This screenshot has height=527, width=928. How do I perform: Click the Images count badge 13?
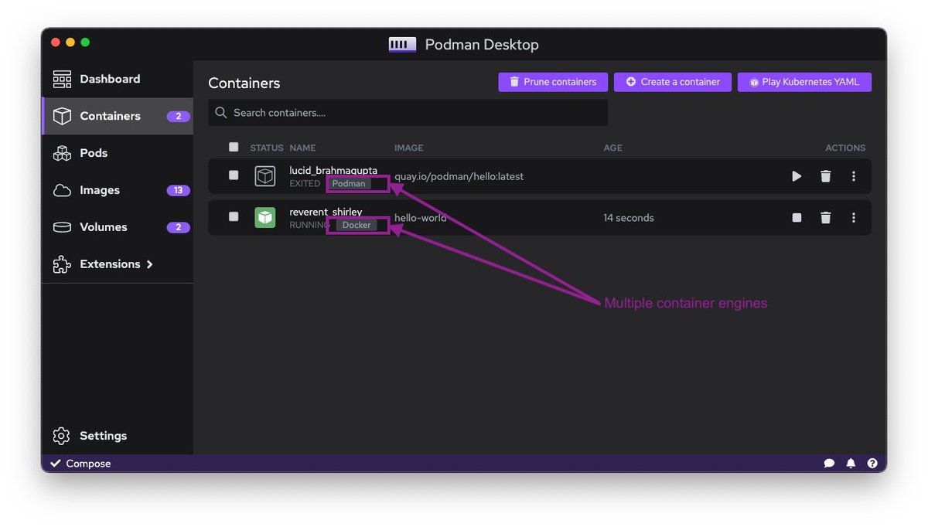coord(178,190)
